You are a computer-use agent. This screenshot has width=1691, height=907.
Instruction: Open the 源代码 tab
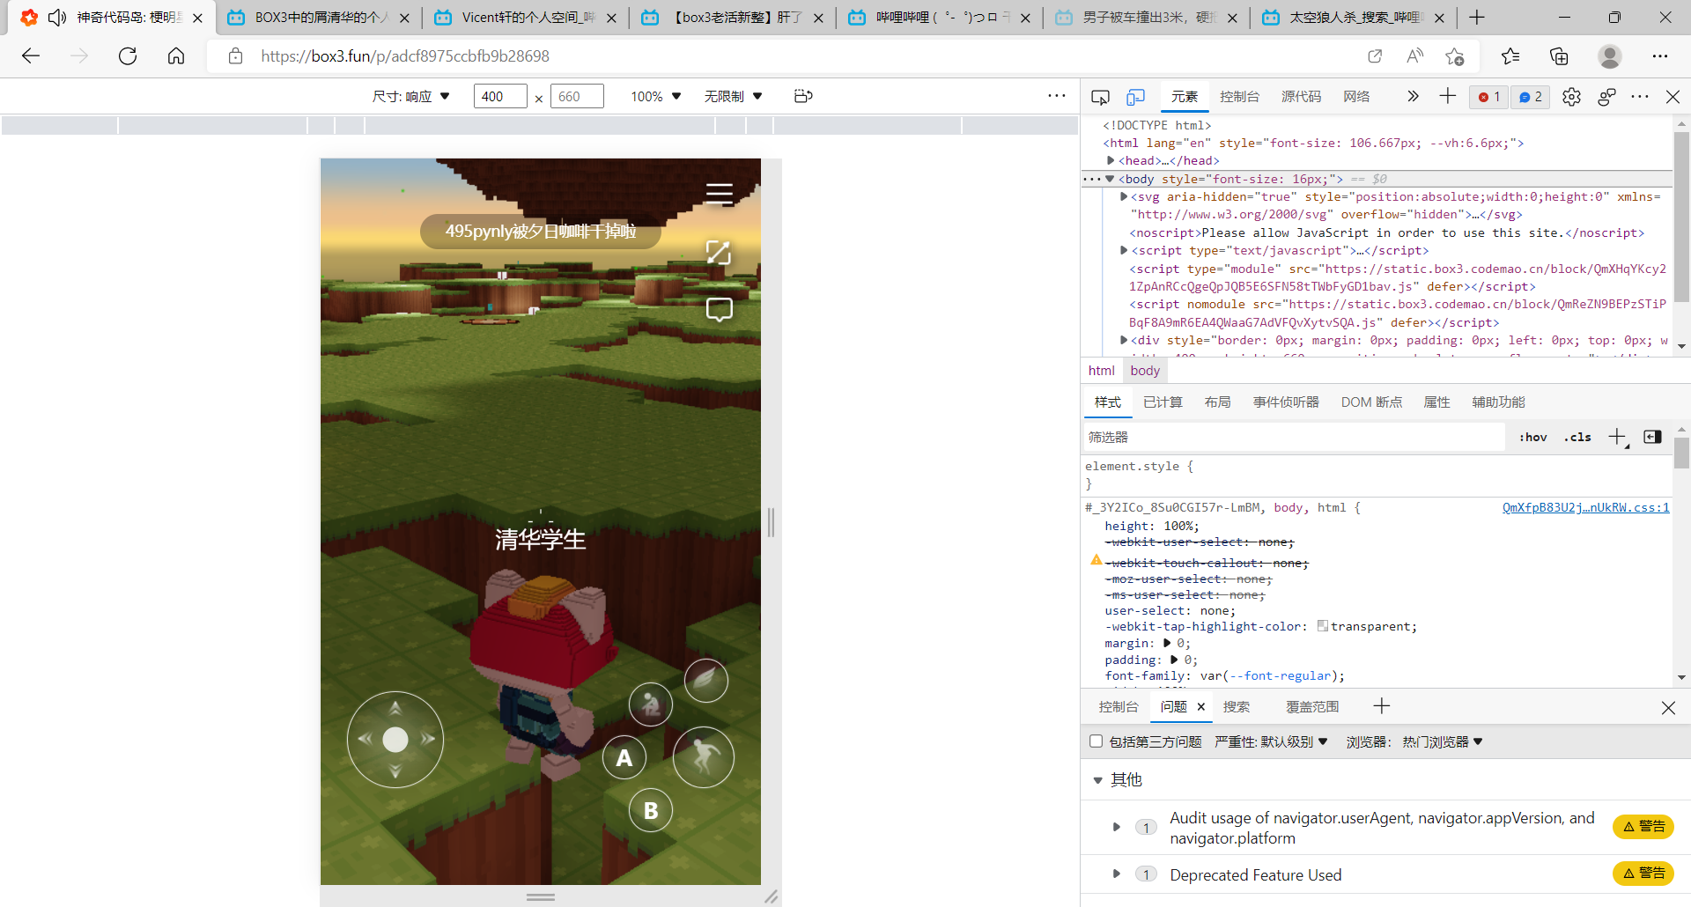coord(1301,97)
